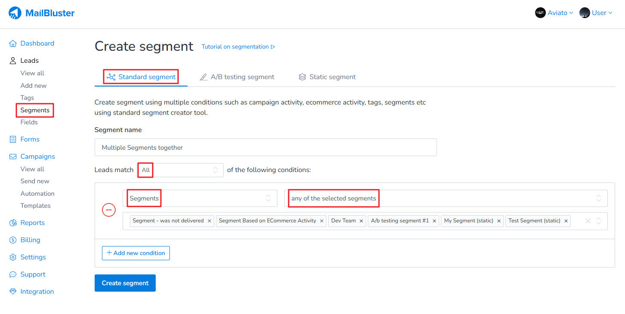
Task: Click the MailBluster rocket logo icon
Action: (15, 13)
